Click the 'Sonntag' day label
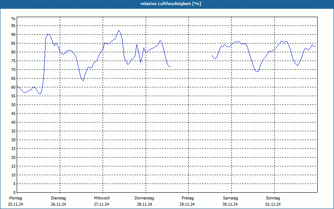 (x=273, y=198)
